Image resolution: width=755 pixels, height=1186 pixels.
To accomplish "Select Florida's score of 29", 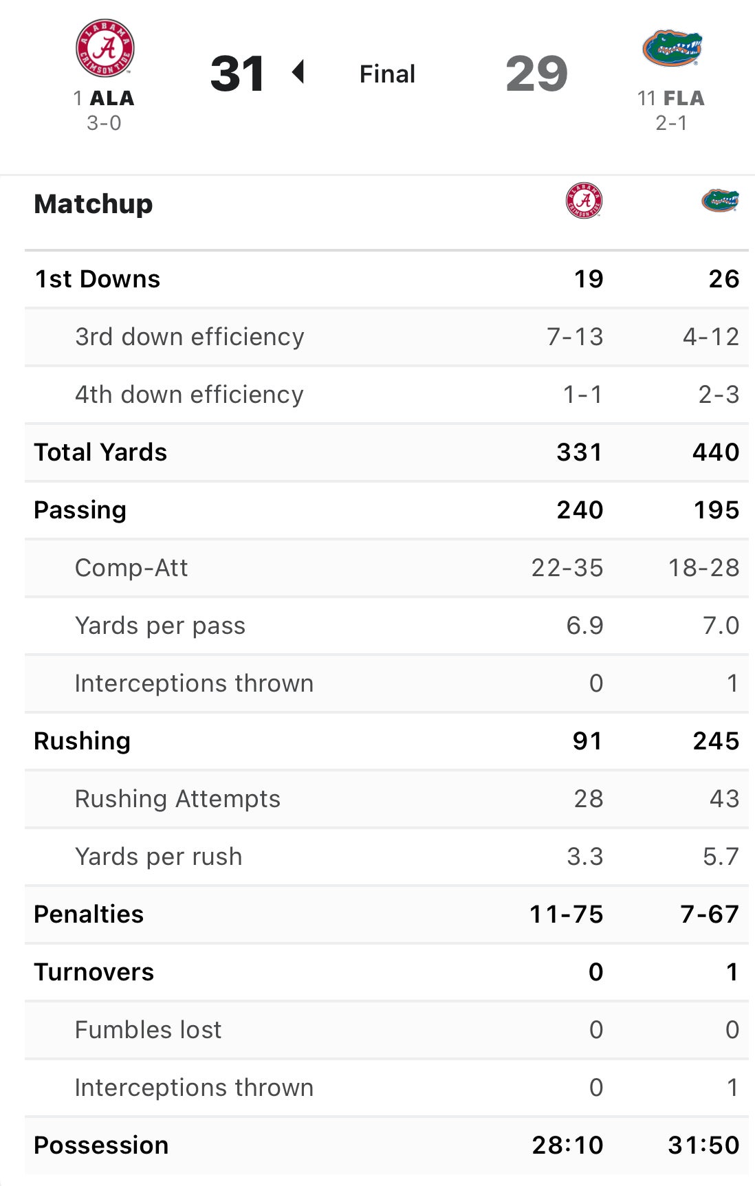I will 536,74.
